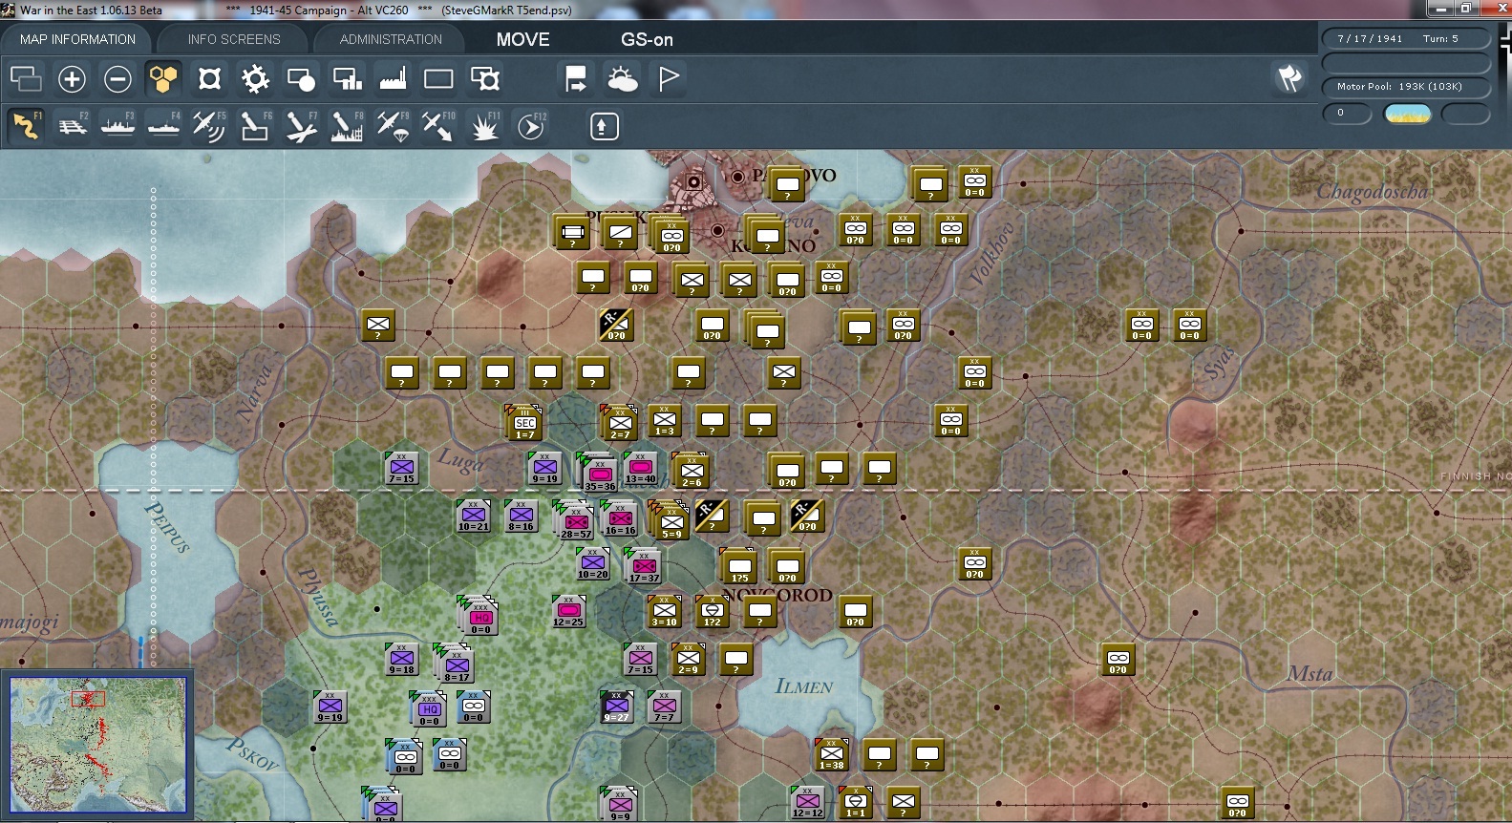Toggle the gear-shaped map overlay icon
Screen dimensions: 1512x823
255,78
